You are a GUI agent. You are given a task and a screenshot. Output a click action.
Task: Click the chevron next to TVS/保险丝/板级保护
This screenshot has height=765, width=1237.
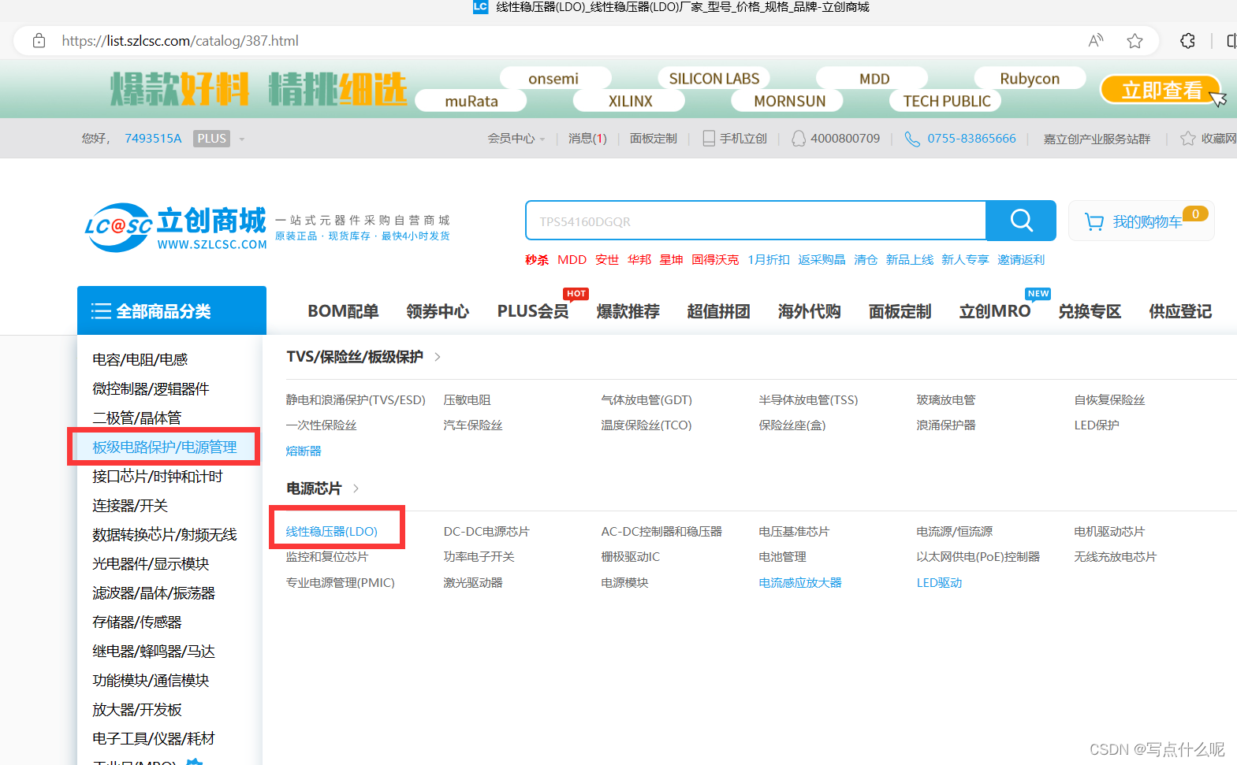pyautogui.click(x=438, y=357)
